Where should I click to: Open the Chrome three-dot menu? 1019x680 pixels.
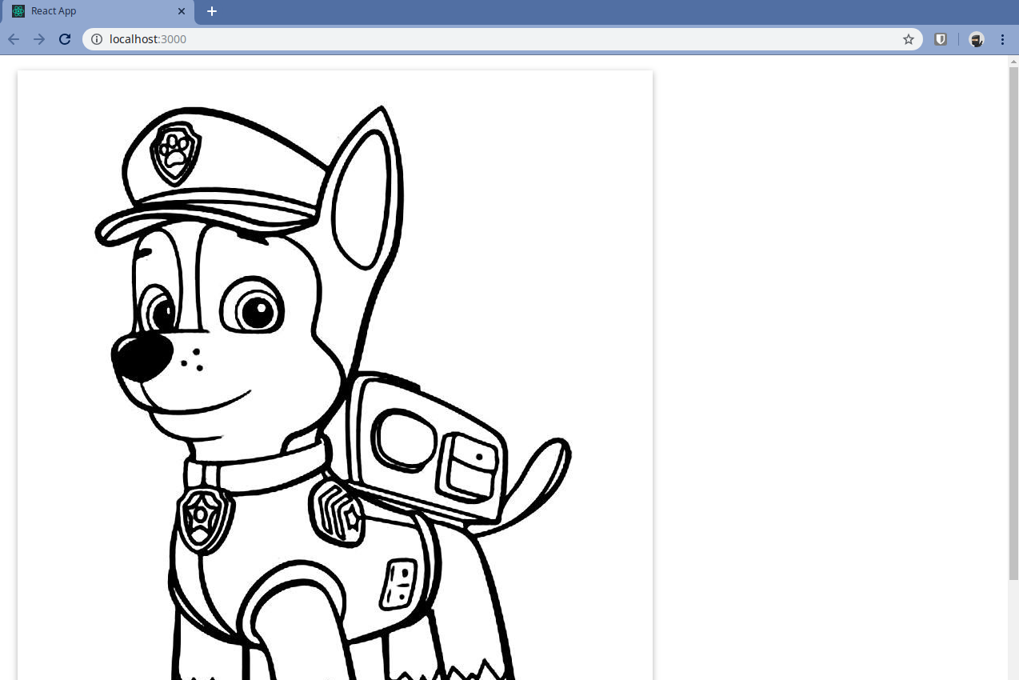tap(1002, 39)
